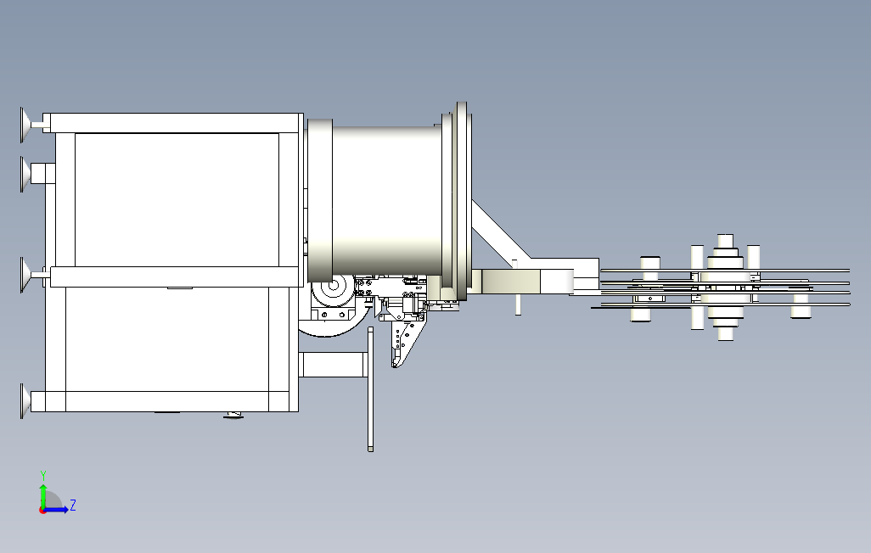Select the diagonal brace behind the drum flange
The width and height of the screenshot is (871, 553).
point(499,232)
